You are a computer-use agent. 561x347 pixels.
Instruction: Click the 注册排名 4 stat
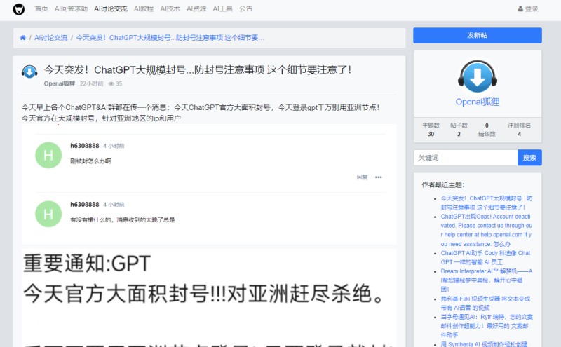[519, 130]
